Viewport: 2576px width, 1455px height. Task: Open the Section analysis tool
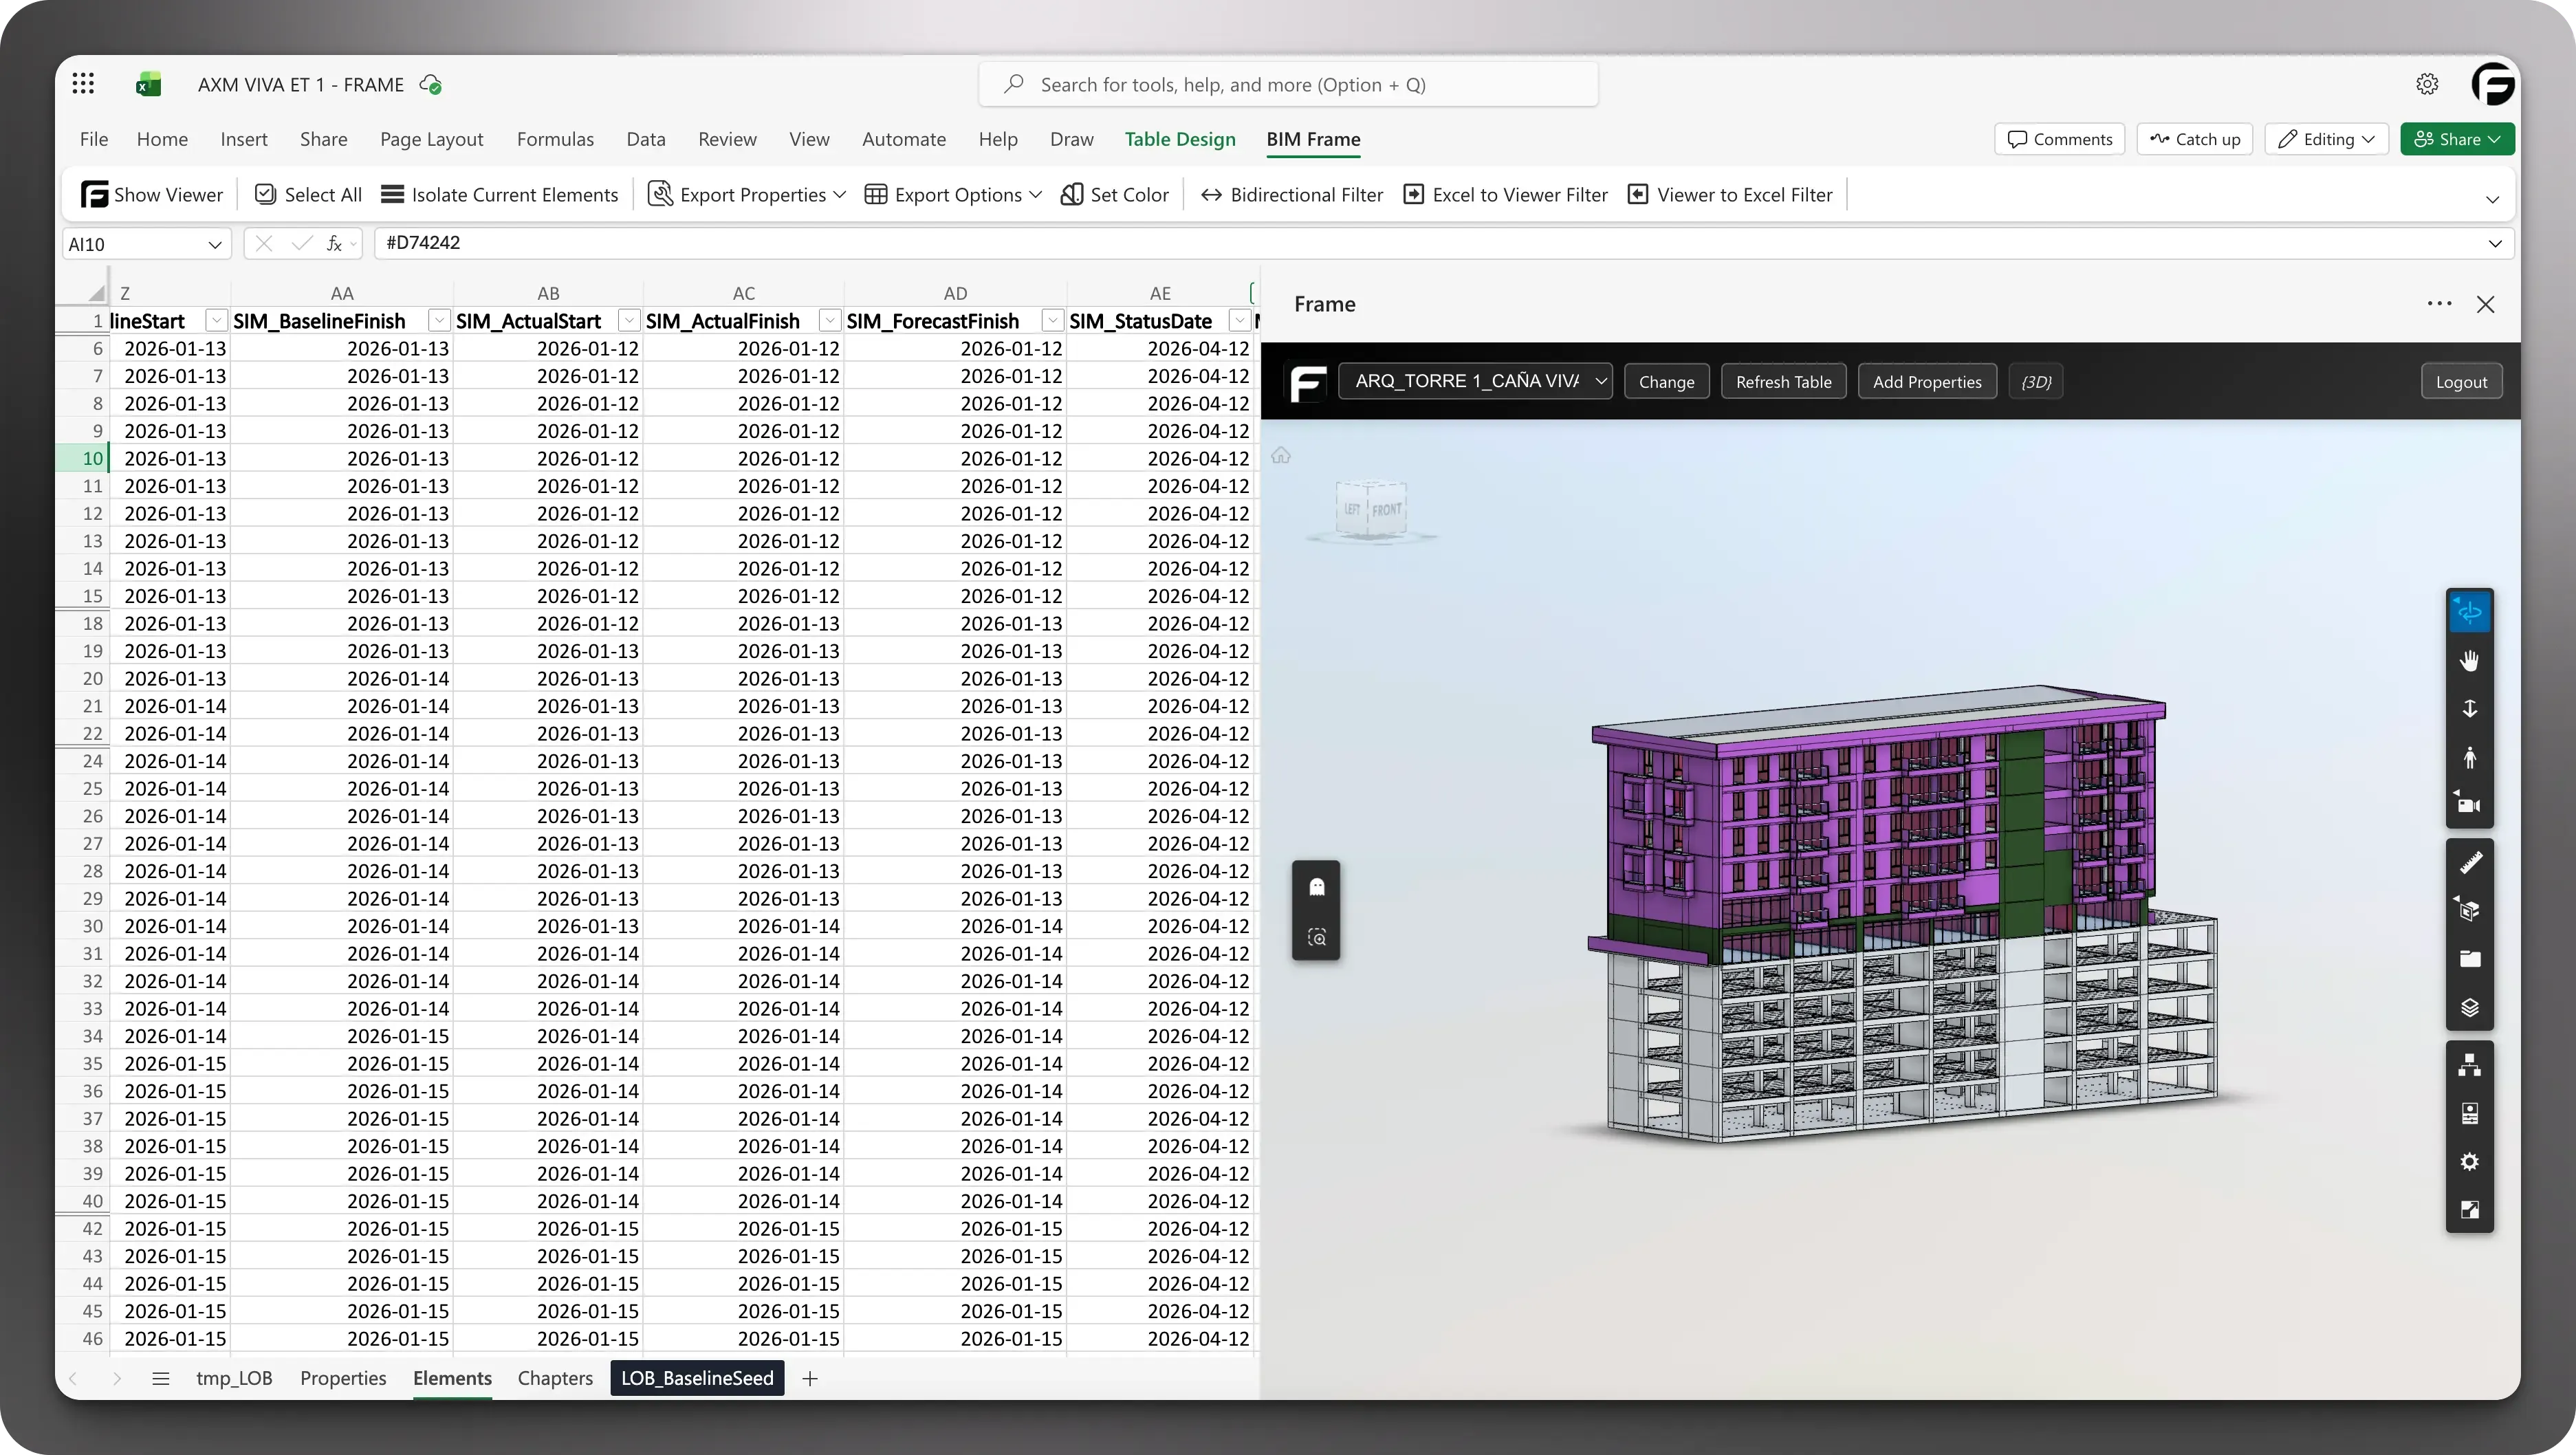pos(2469,911)
